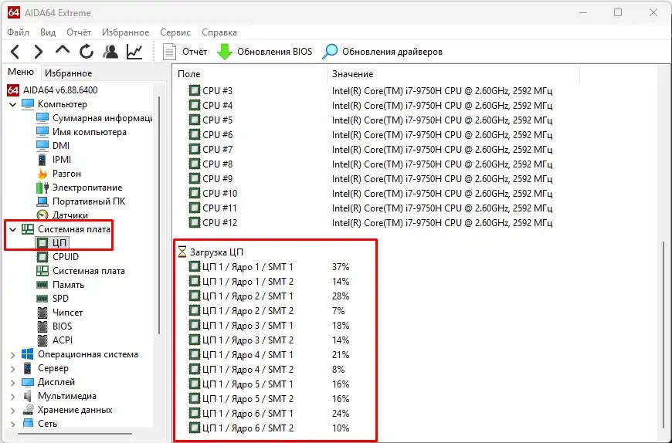Navigate up one level with the up arrow

62,50
